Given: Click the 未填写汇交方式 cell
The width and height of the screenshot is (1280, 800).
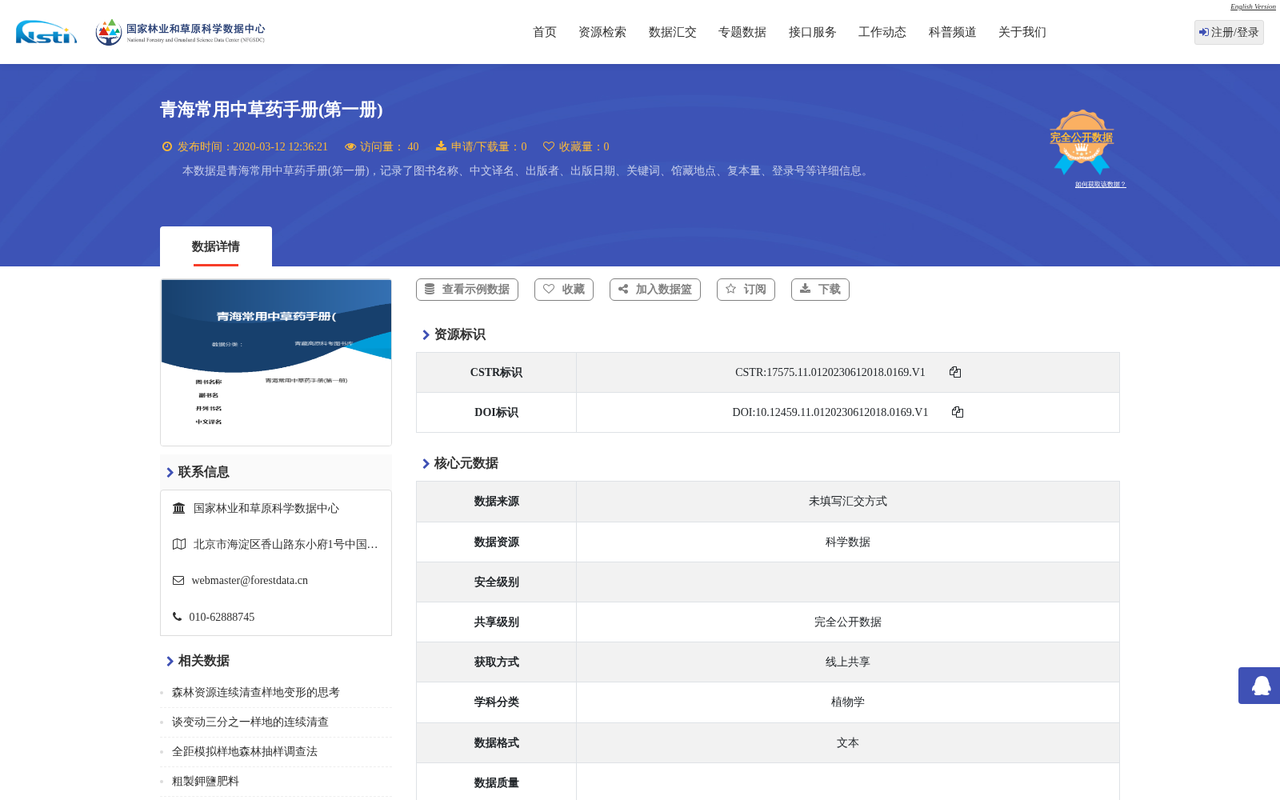Looking at the screenshot, I should [848, 502].
